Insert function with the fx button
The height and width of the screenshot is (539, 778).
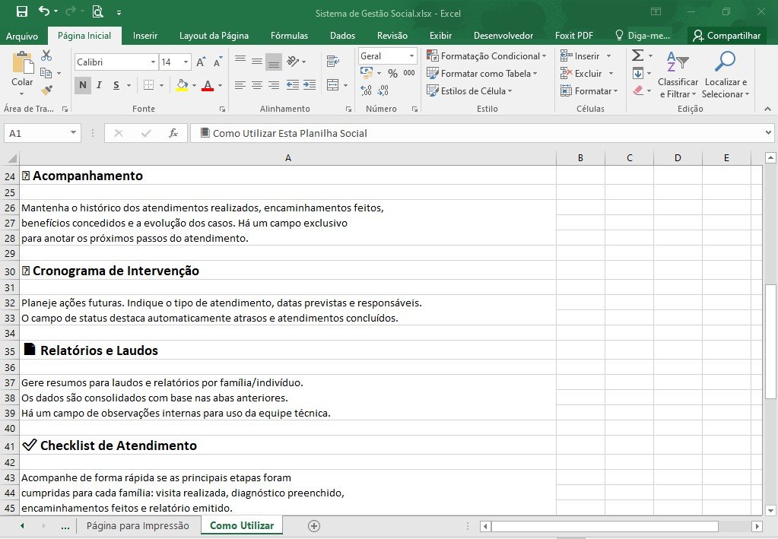173,133
